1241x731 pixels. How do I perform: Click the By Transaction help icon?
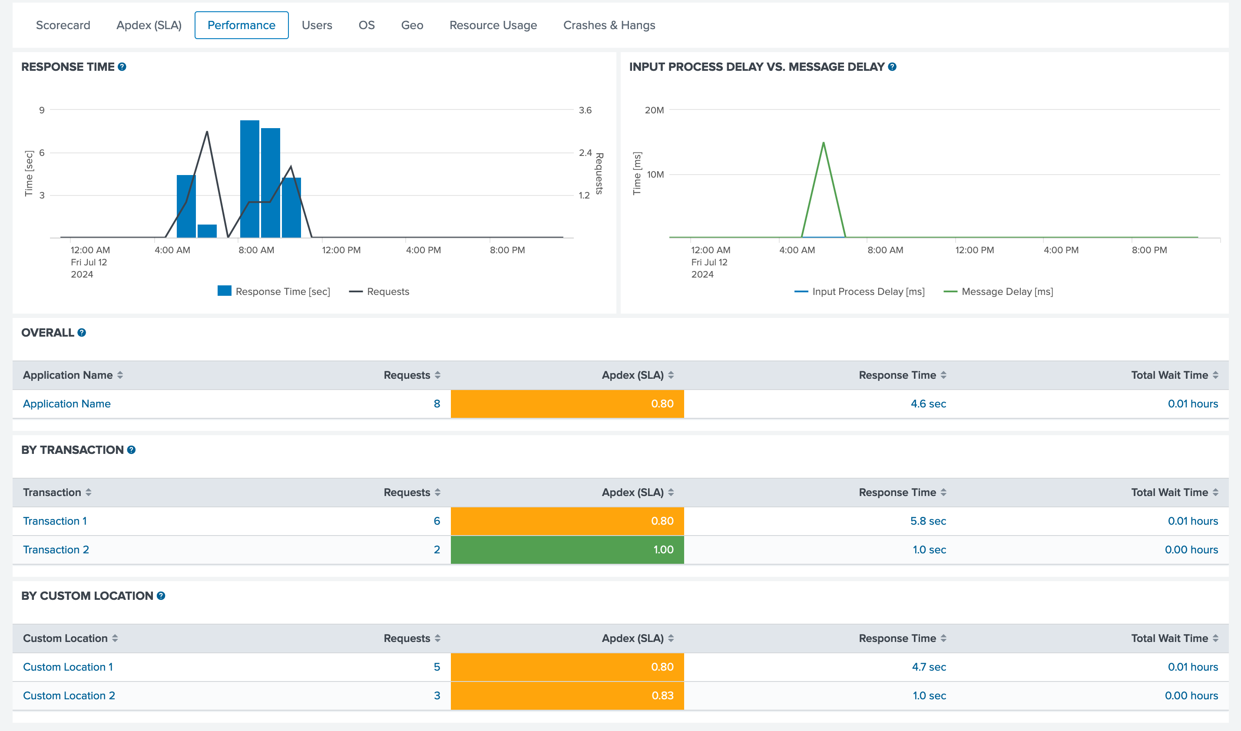[x=132, y=450]
